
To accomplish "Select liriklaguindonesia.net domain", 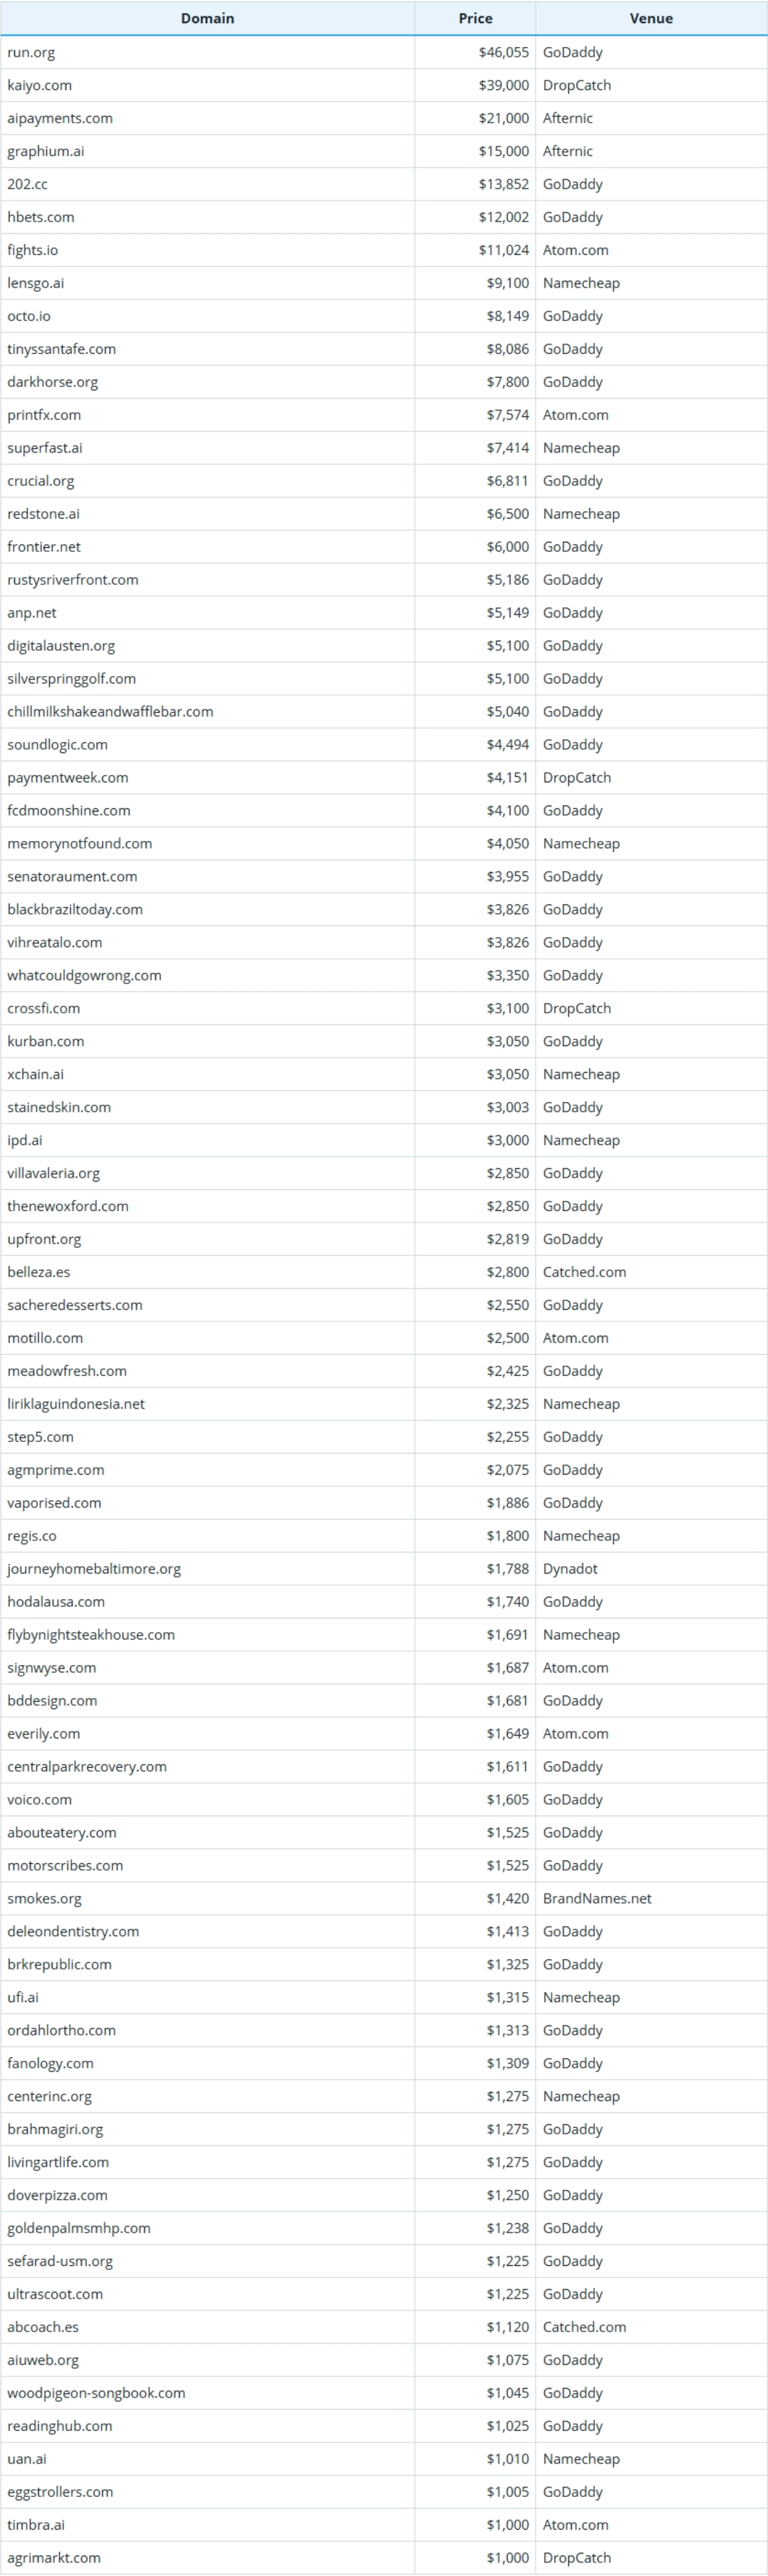I will click(x=76, y=1404).
